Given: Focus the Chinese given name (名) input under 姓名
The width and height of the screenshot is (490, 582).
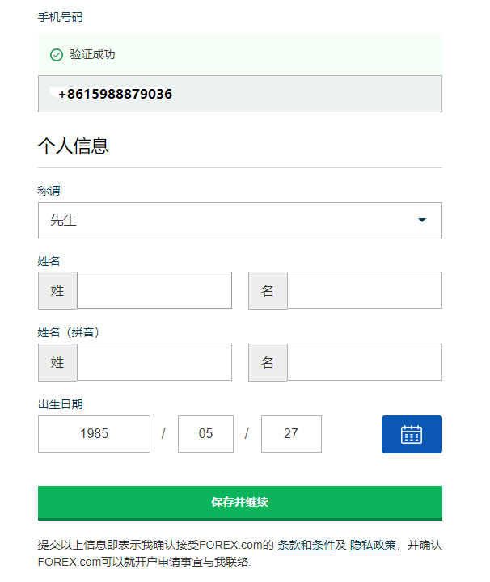Looking at the screenshot, I should point(364,290).
